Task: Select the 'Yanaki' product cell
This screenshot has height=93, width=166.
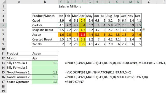Action: coord(45,44)
